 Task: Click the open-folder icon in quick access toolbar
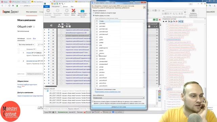pos(52,4)
